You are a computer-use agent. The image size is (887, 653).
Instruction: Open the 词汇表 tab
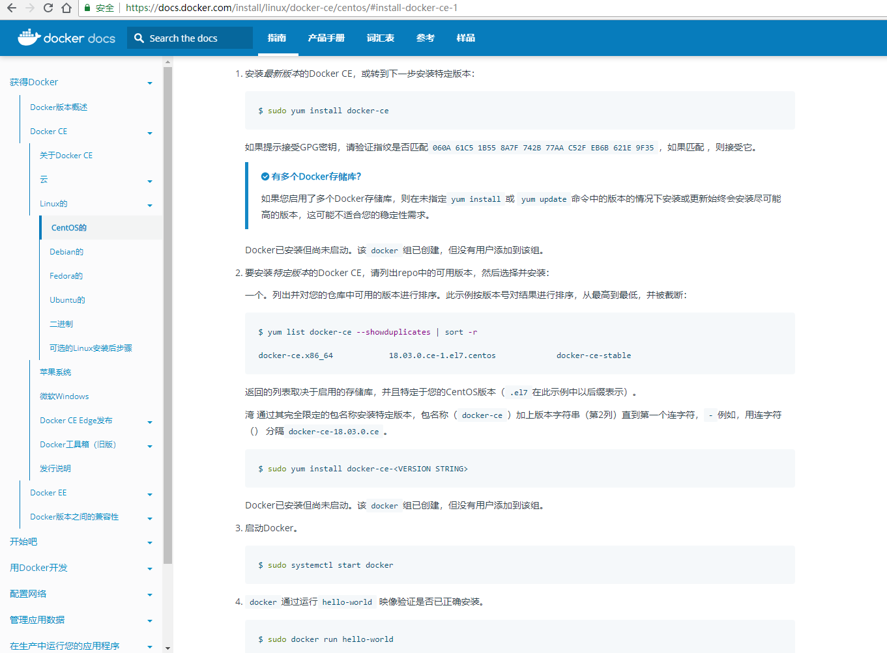(x=380, y=38)
